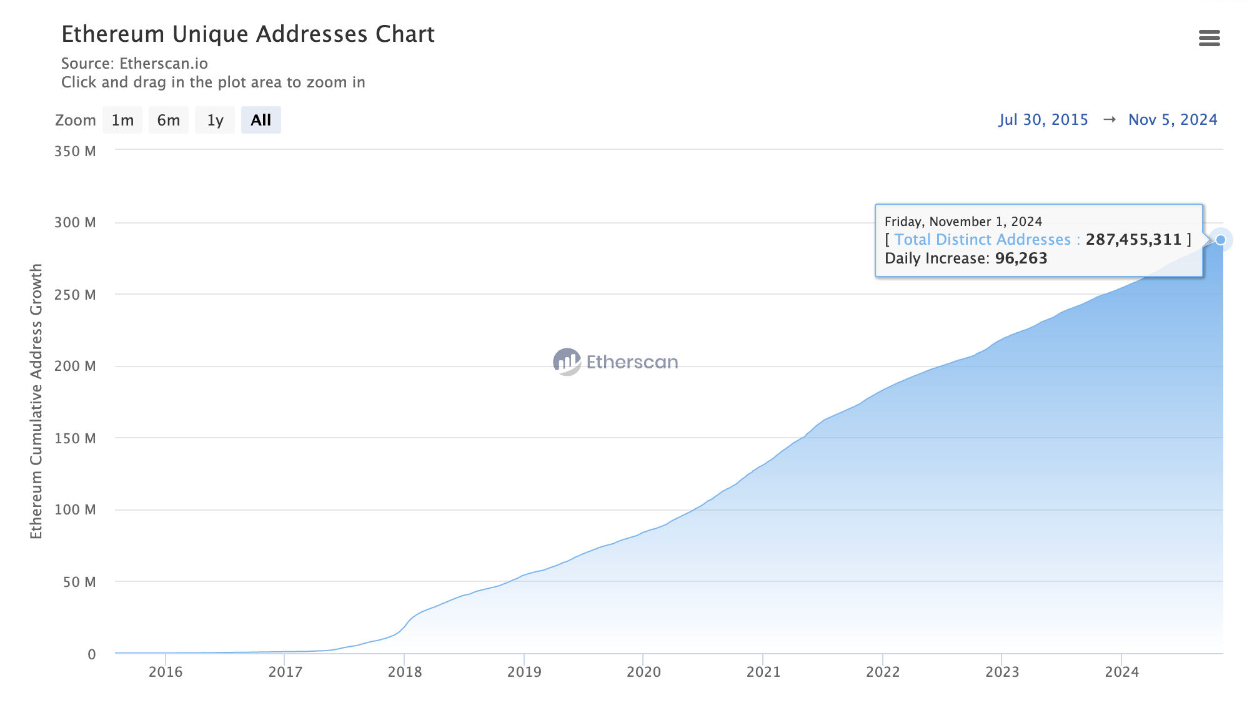Set zoom range to 1y

coord(215,120)
